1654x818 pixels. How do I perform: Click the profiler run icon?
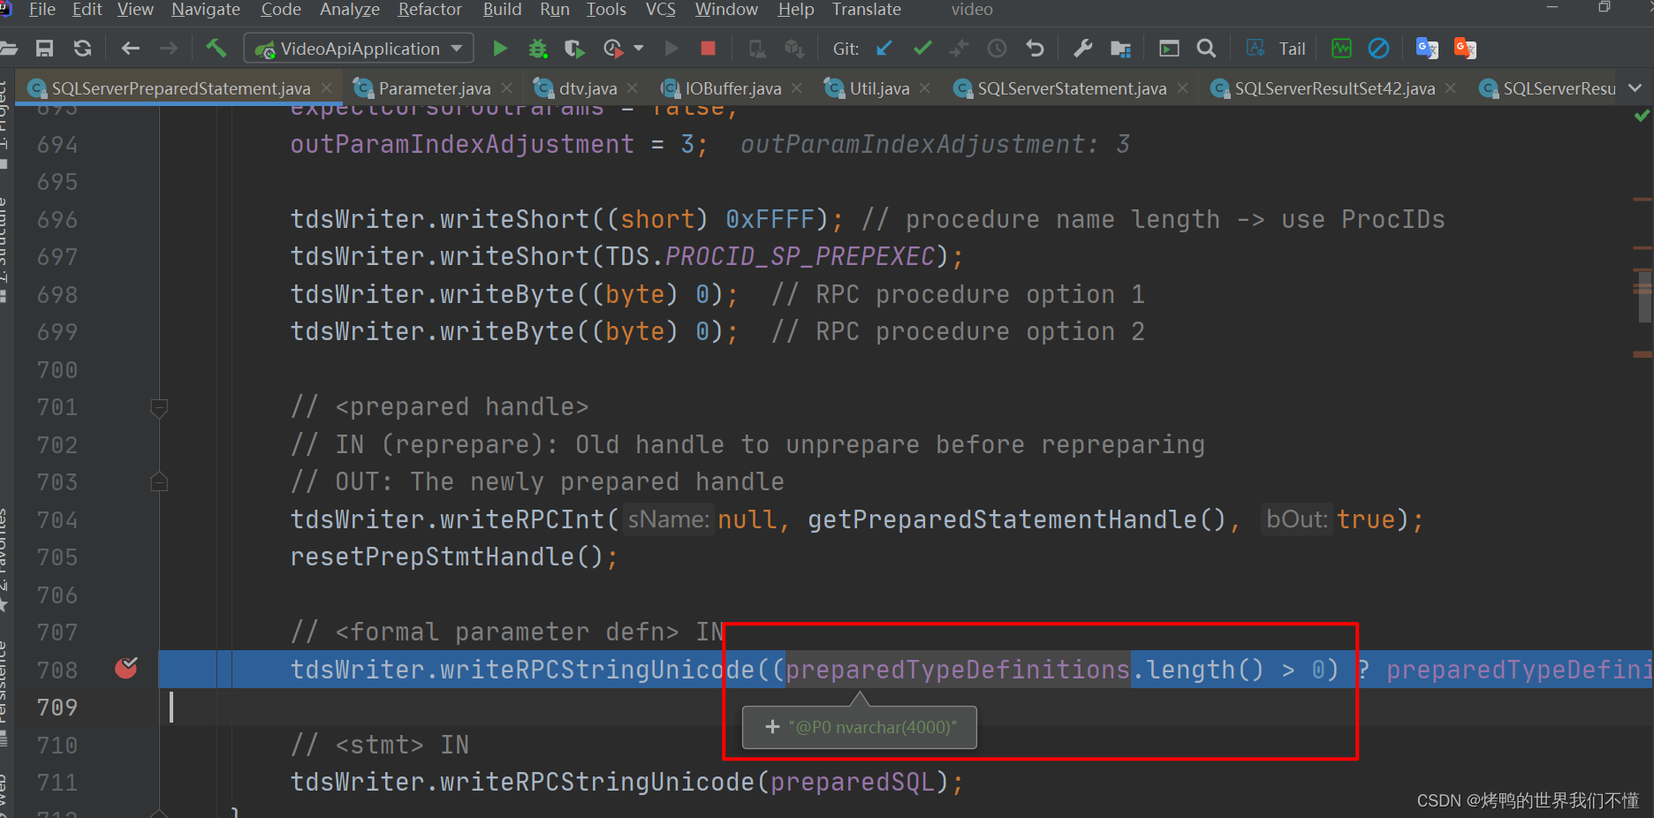pos(613,49)
